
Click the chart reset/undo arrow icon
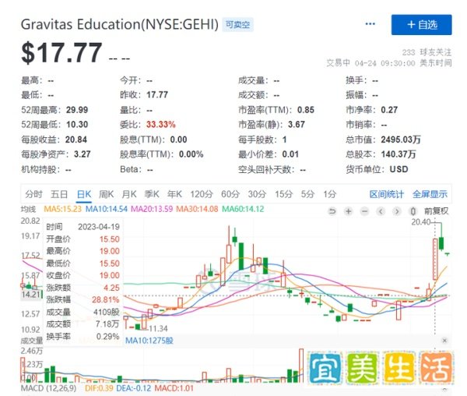coord(332,211)
